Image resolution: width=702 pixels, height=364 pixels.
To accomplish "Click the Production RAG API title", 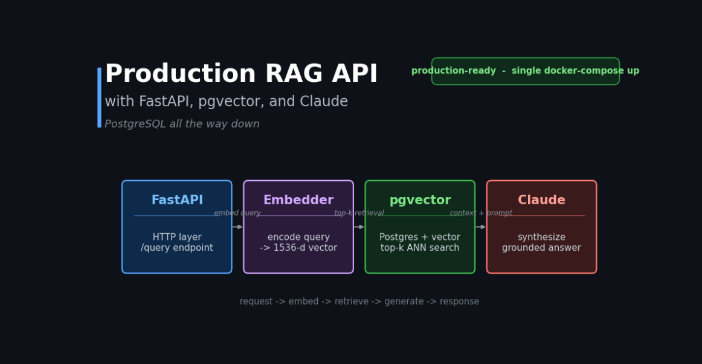I will pyautogui.click(x=241, y=74).
